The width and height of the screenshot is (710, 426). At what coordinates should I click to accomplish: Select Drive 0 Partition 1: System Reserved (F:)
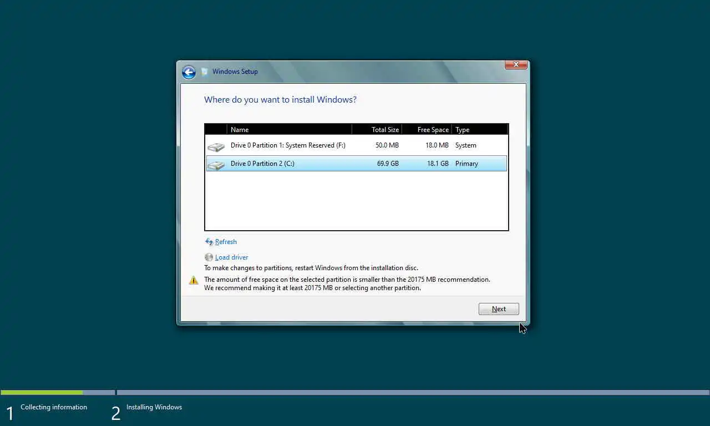click(x=356, y=145)
